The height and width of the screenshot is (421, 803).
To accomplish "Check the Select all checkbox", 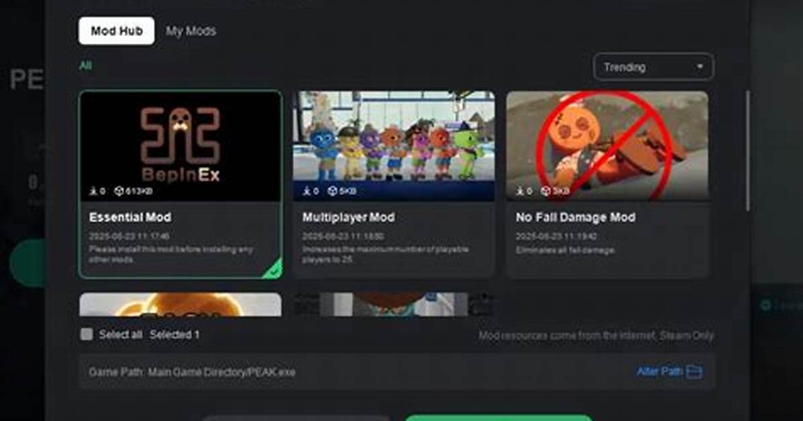I will pyautogui.click(x=87, y=334).
